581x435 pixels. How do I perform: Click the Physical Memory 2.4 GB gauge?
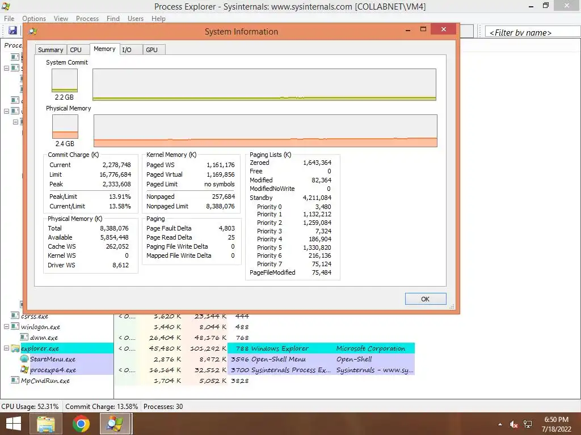coord(65,126)
